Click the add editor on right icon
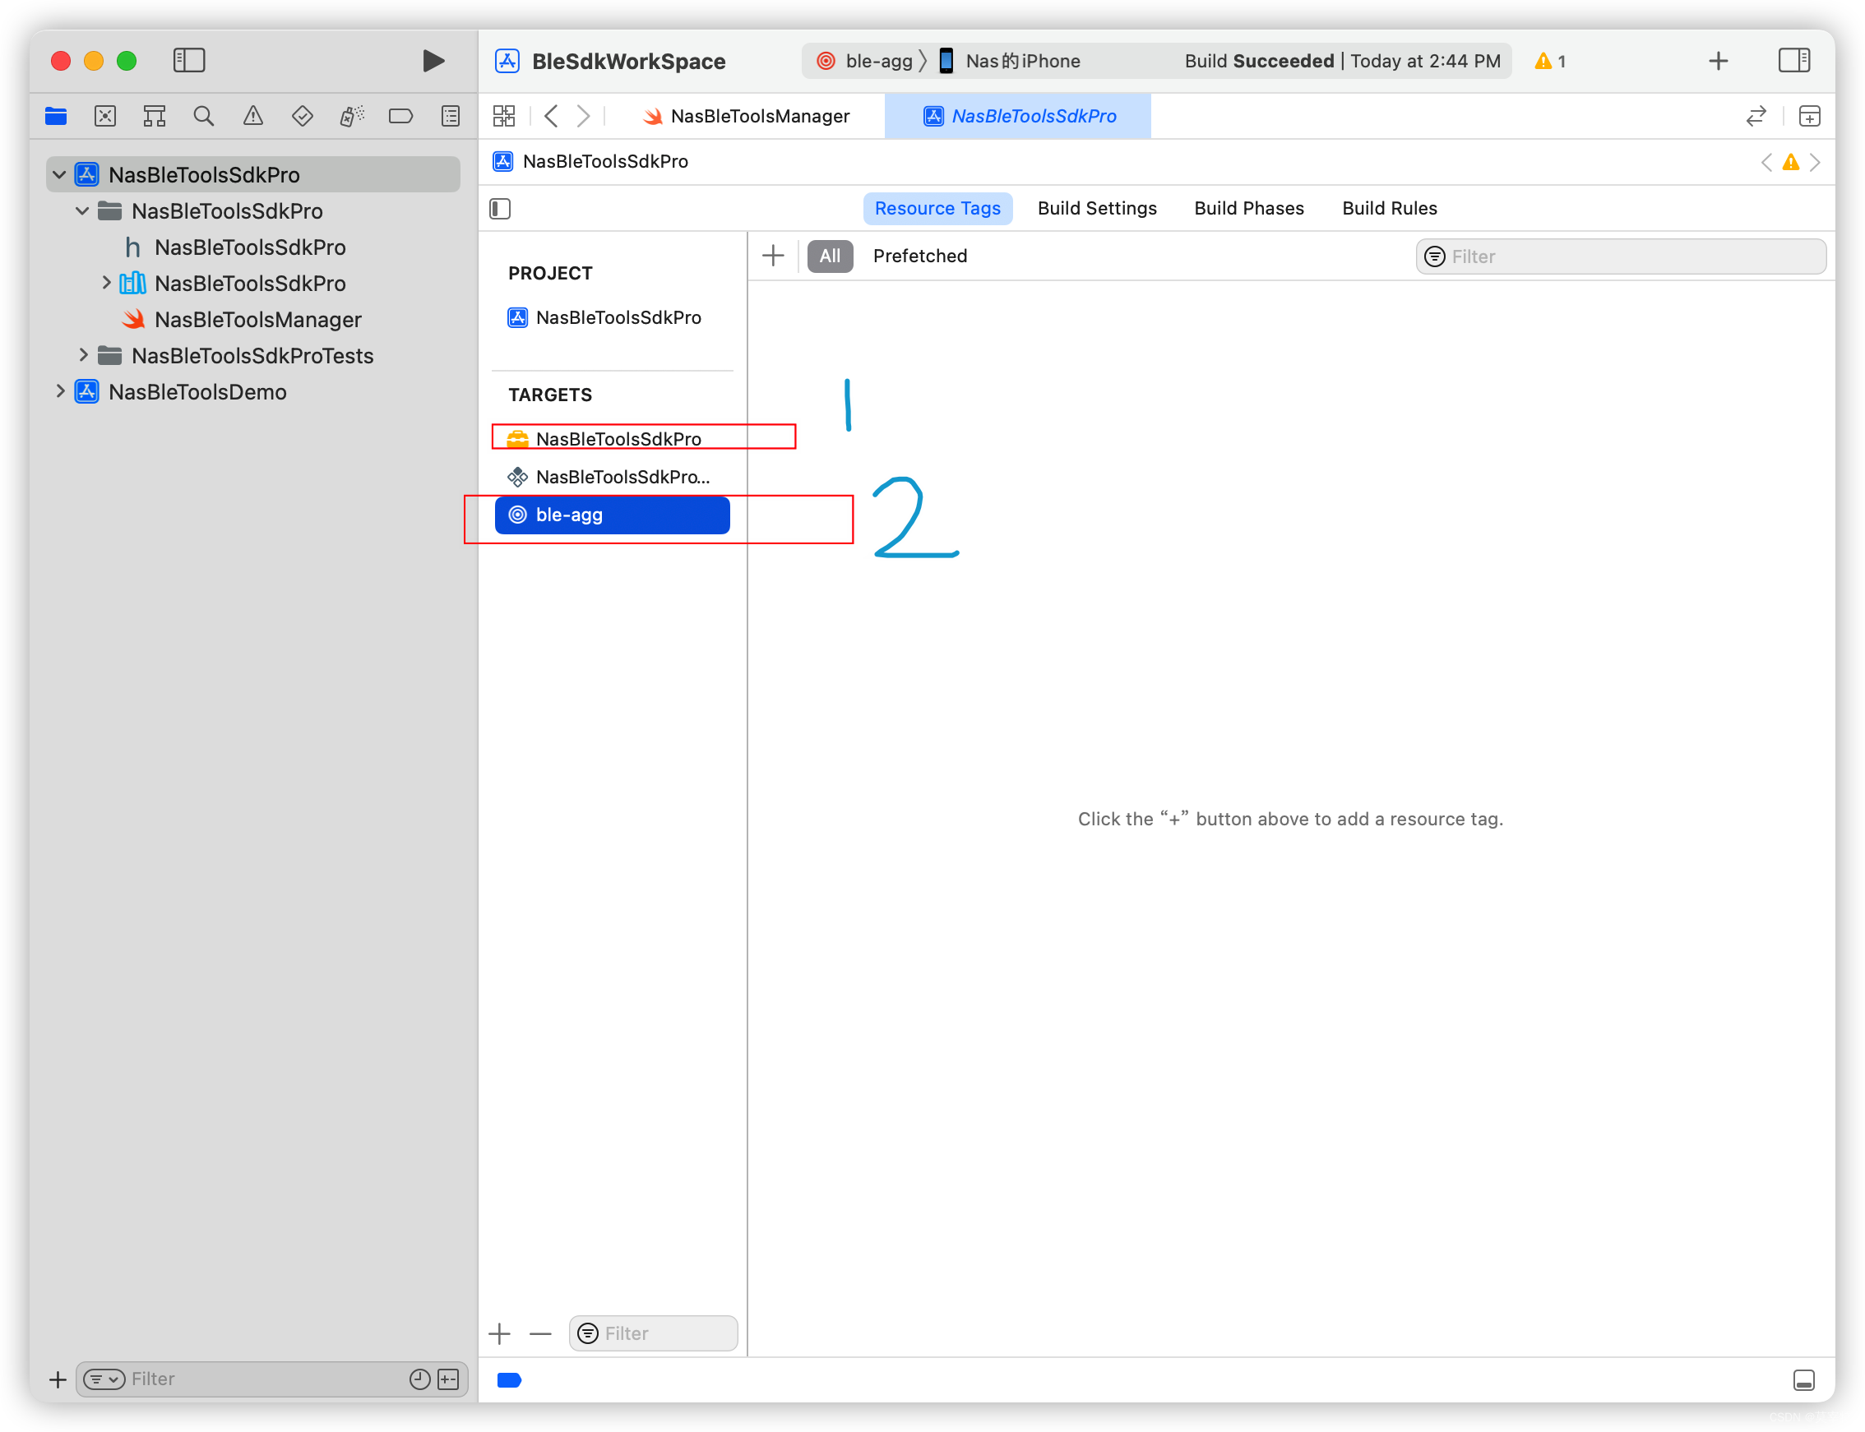This screenshot has width=1865, height=1432. 1809,116
